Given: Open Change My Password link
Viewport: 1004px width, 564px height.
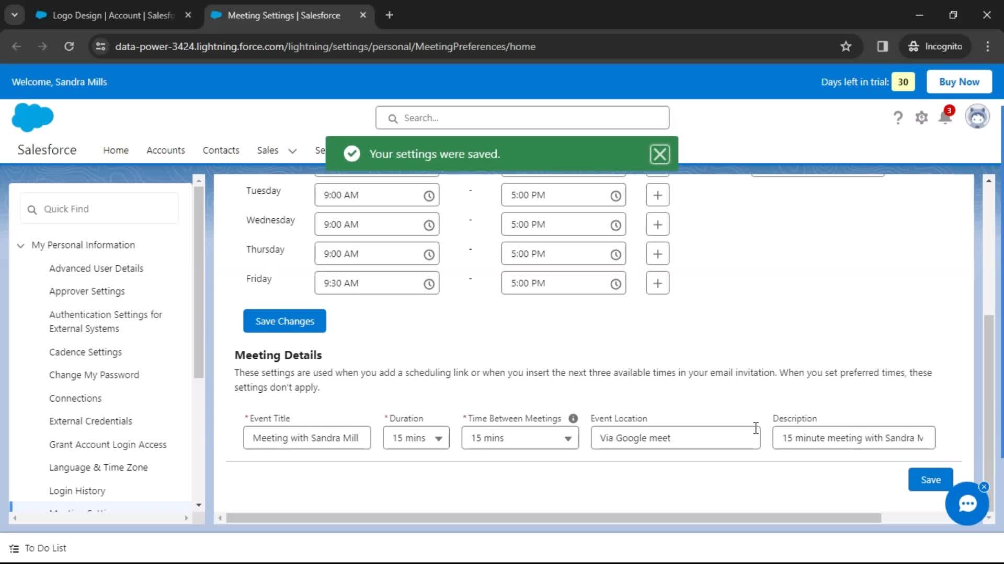Looking at the screenshot, I should [94, 375].
